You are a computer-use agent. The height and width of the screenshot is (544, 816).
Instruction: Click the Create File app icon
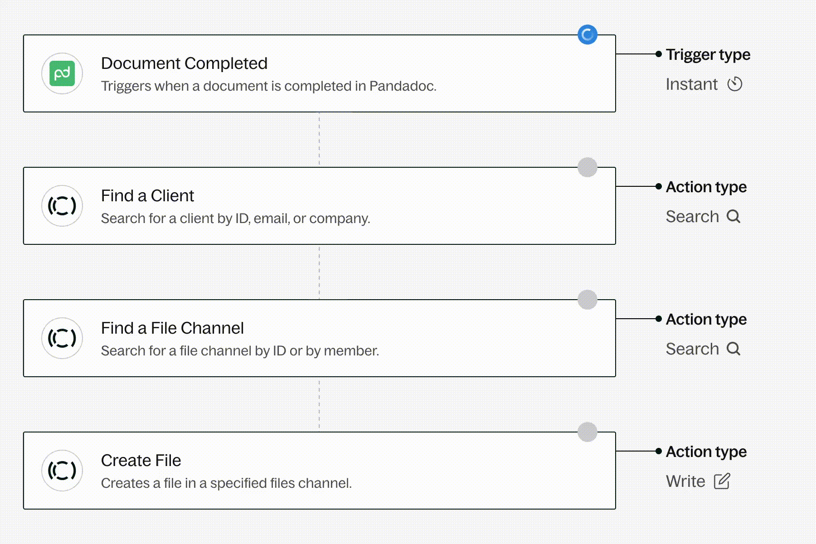[62, 471]
